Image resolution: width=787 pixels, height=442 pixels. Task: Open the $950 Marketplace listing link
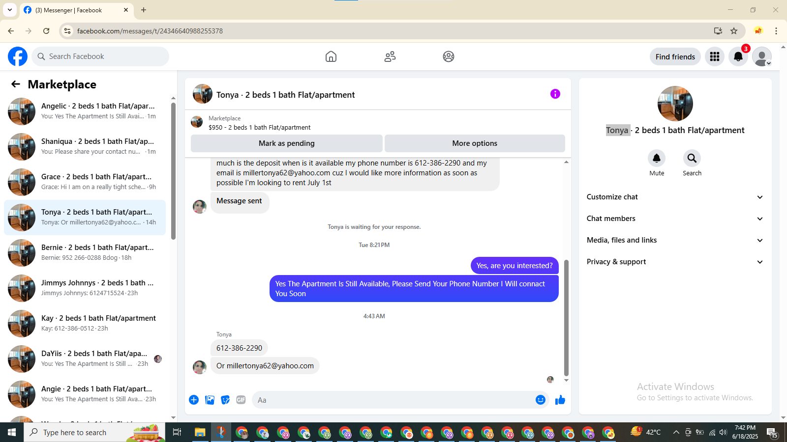pos(260,127)
